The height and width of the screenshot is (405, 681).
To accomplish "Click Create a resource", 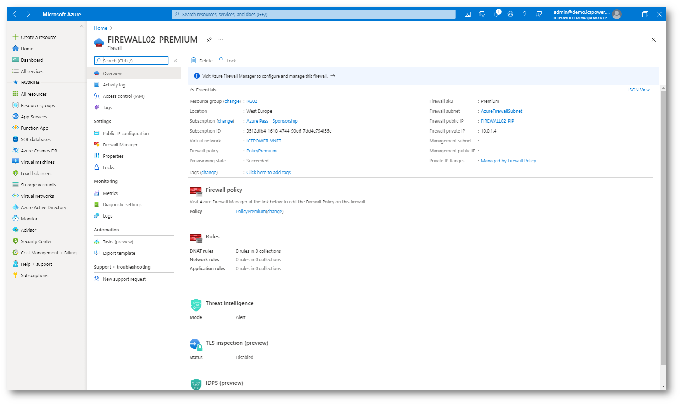I will pos(35,37).
